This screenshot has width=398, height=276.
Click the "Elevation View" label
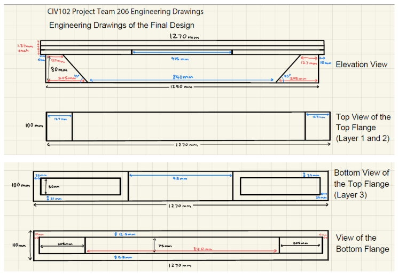(x=362, y=65)
